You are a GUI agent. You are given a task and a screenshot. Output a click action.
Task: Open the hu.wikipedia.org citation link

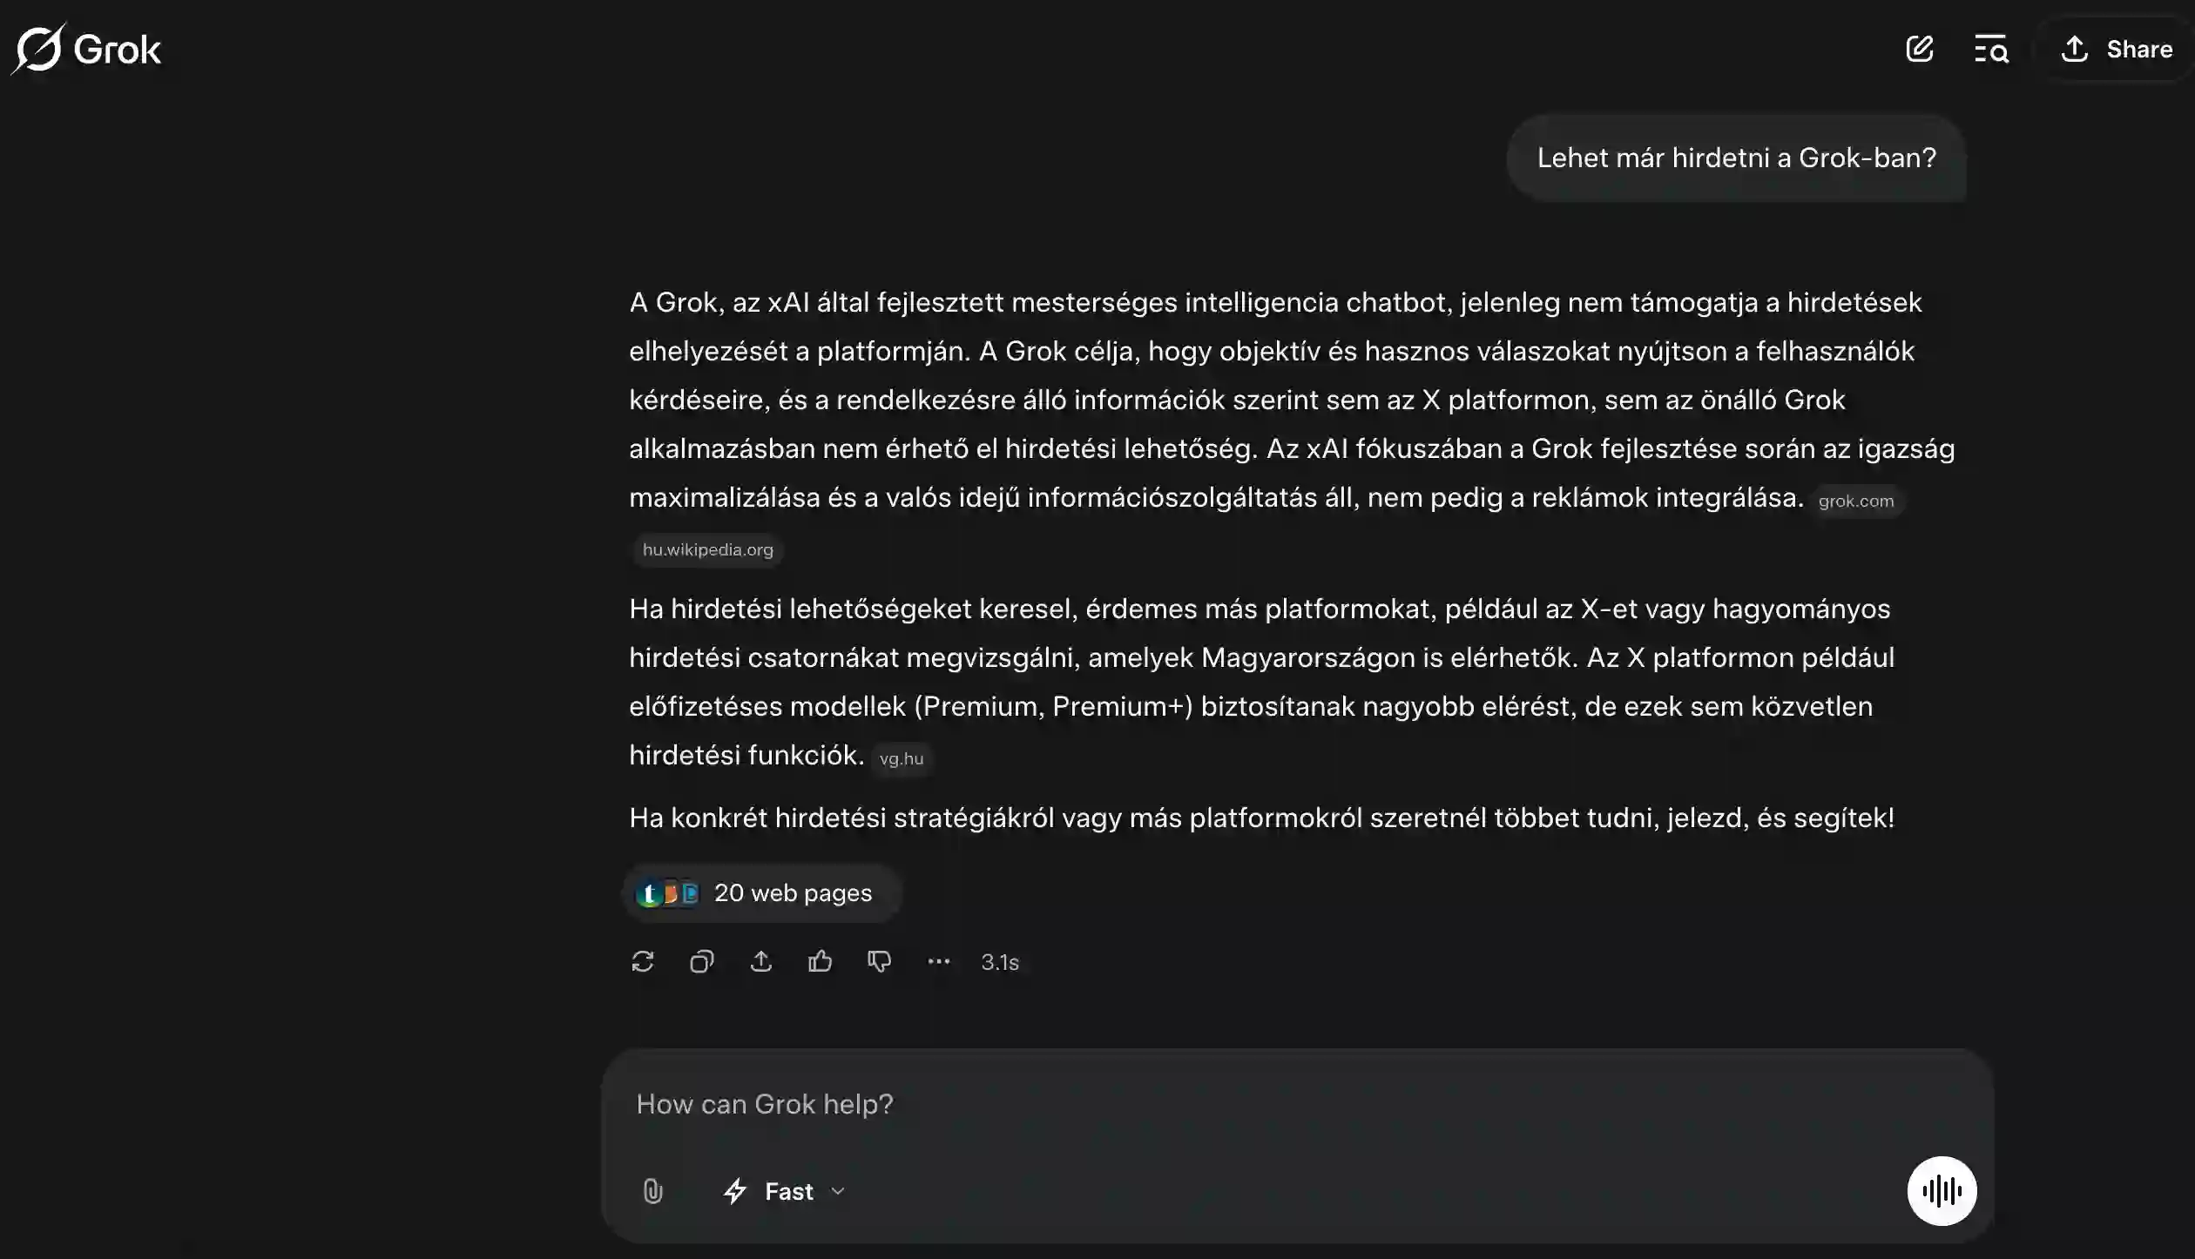pyautogui.click(x=708, y=550)
